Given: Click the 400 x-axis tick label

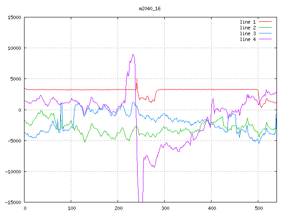Looking at the screenshot, I should tap(212, 208).
